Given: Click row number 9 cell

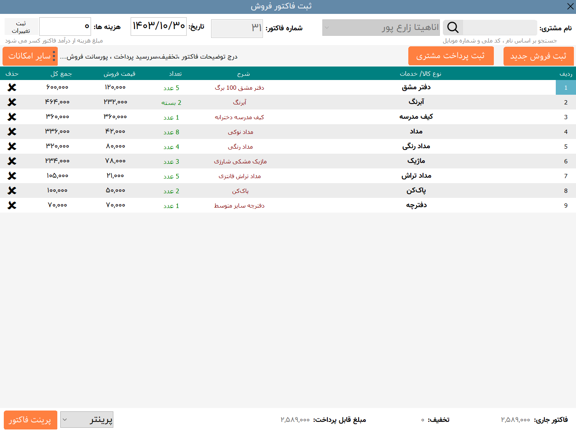Looking at the screenshot, I should pos(566,205).
